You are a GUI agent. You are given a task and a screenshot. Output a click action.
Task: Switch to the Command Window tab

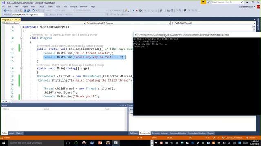point(178,133)
